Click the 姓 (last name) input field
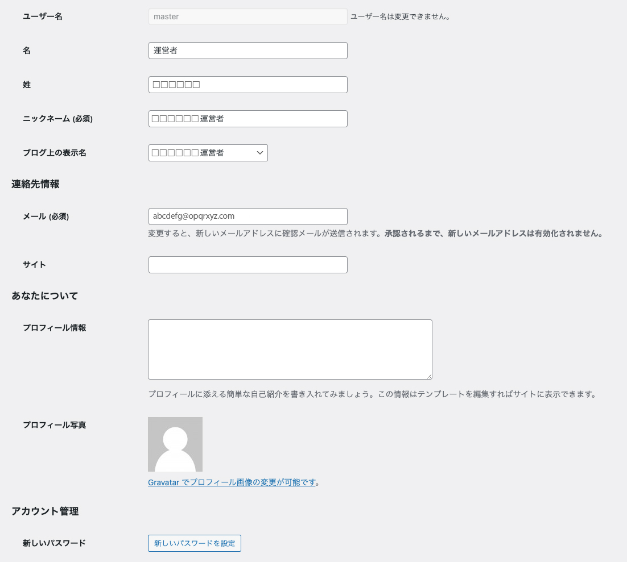Viewport: 627px width, 562px height. tap(247, 85)
